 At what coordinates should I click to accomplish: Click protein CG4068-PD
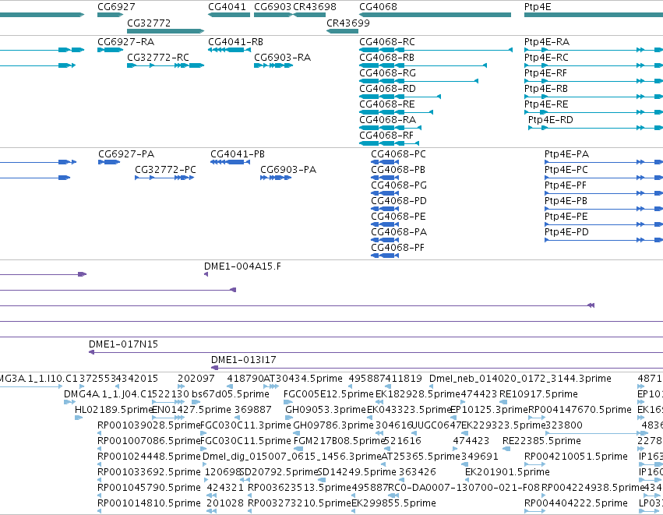point(385,209)
